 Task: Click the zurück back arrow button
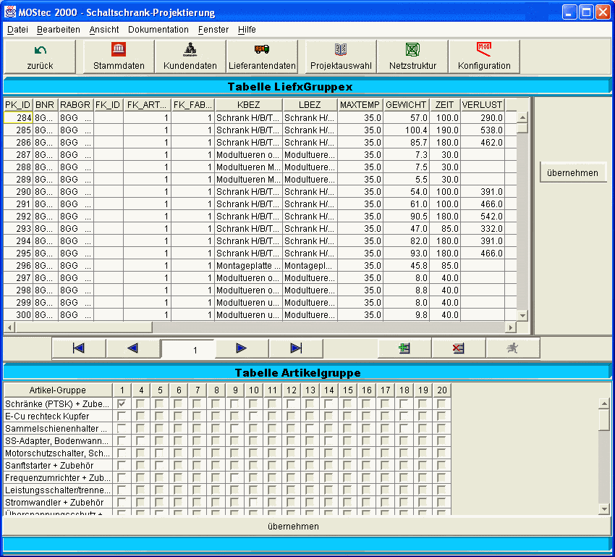(x=40, y=57)
